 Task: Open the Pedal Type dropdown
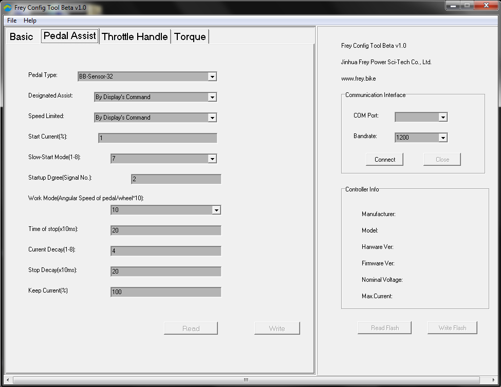point(212,76)
